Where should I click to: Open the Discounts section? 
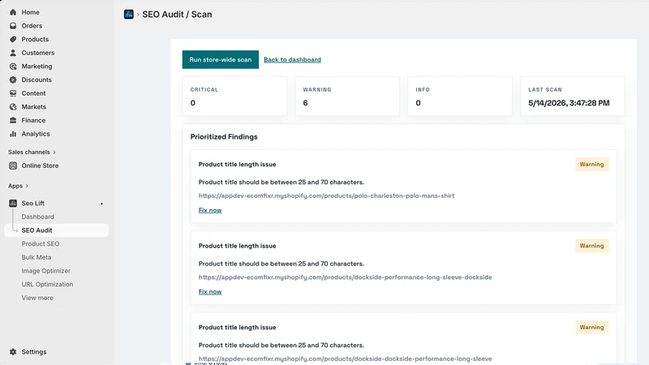point(37,79)
